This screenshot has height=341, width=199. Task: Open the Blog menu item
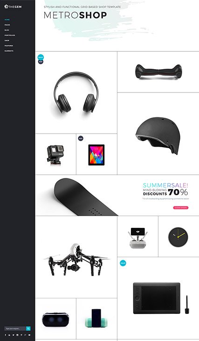tap(7, 30)
